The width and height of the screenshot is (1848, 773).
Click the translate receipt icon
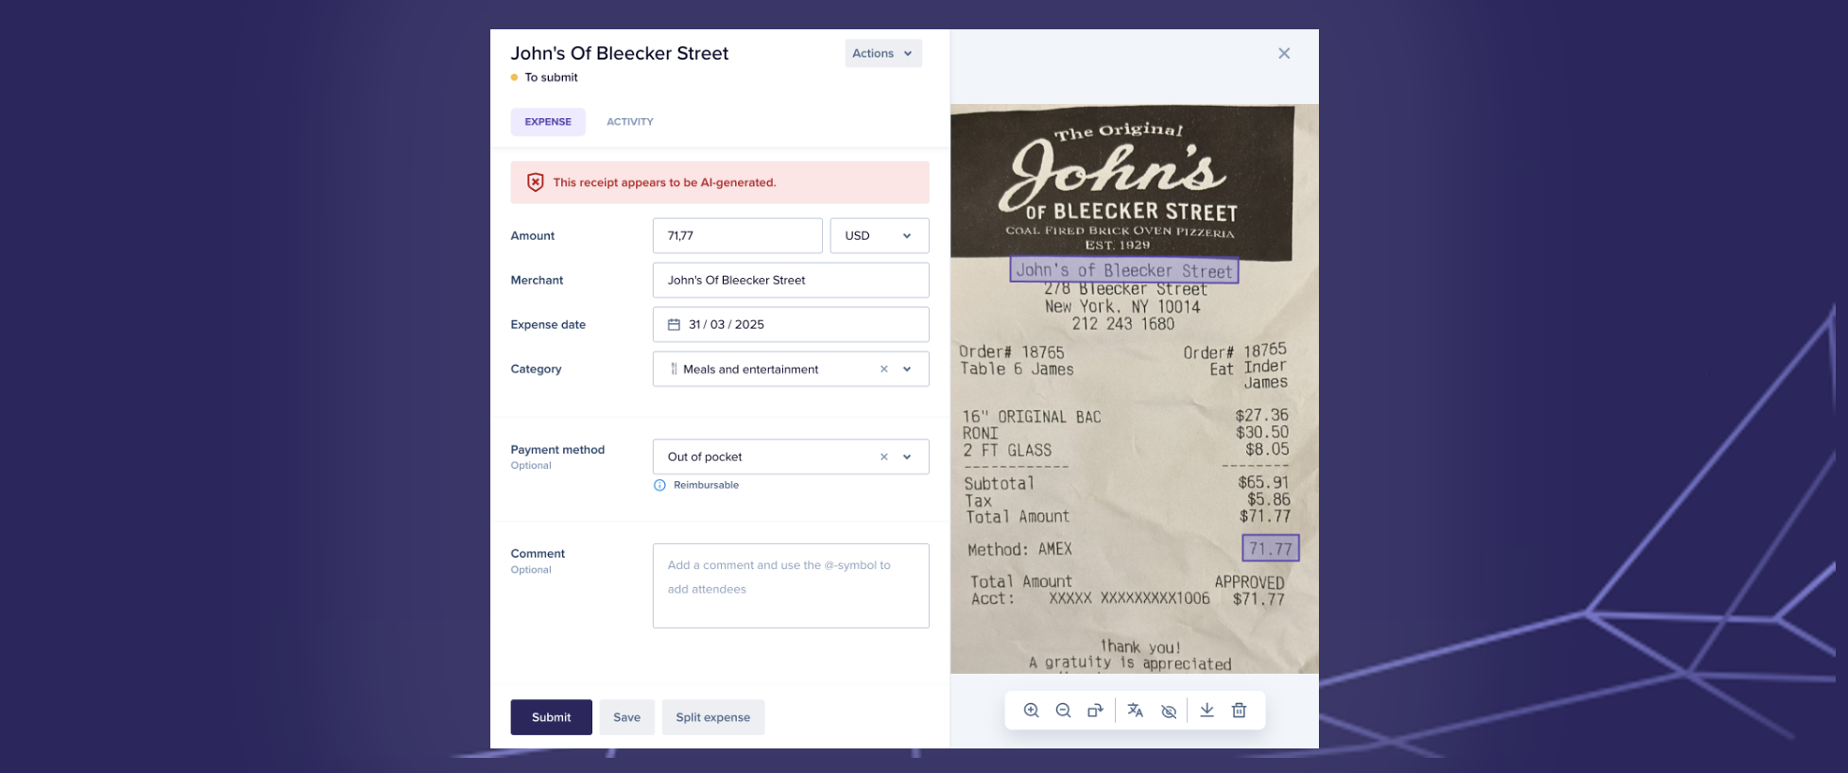(x=1136, y=711)
